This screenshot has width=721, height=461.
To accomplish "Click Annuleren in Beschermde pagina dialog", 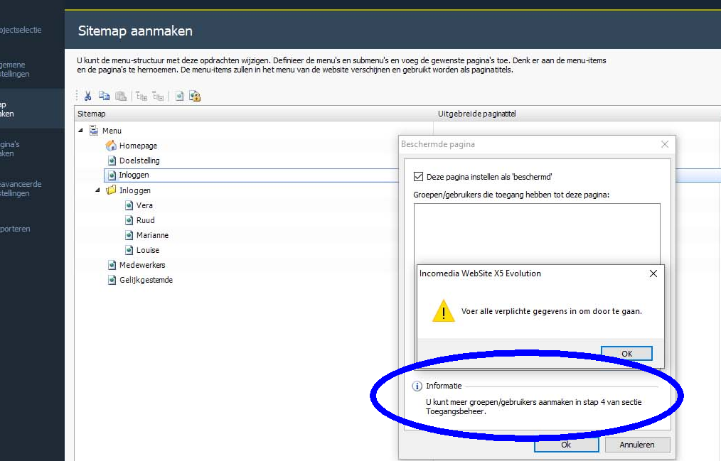I will pos(637,445).
